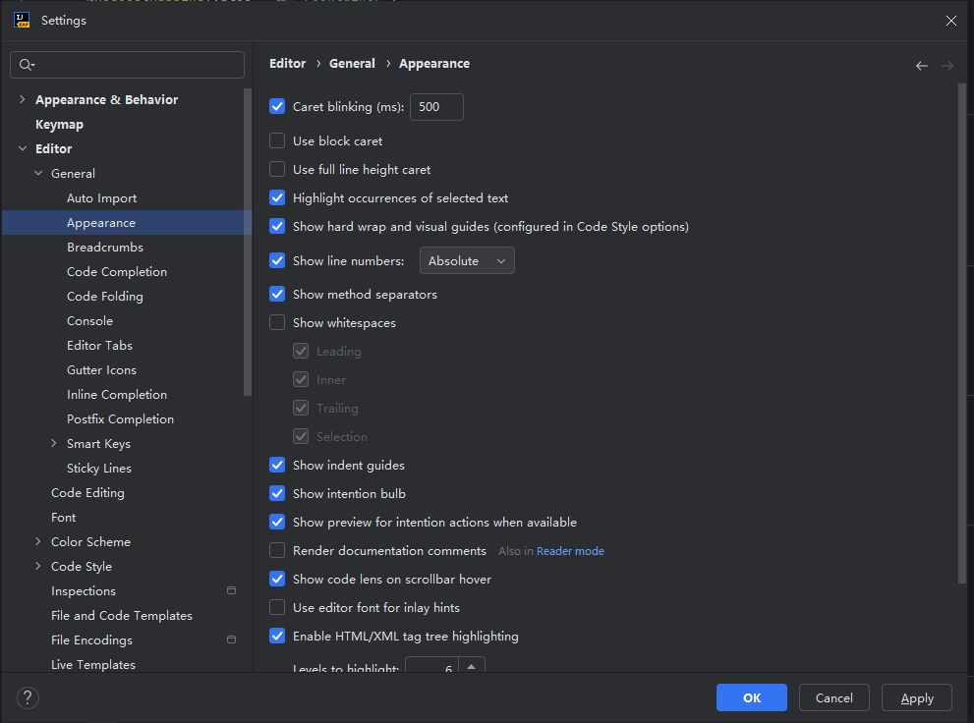Click the File Encodings project-level settings icon
This screenshot has height=723, width=974.
tap(231, 640)
